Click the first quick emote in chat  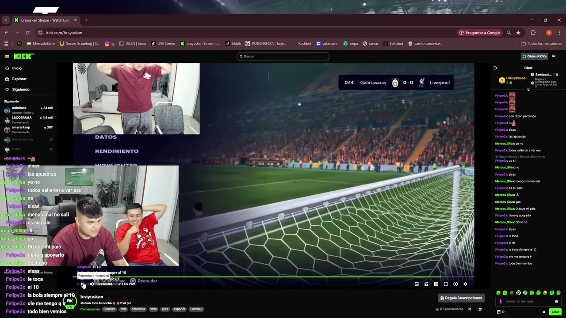click(498, 293)
